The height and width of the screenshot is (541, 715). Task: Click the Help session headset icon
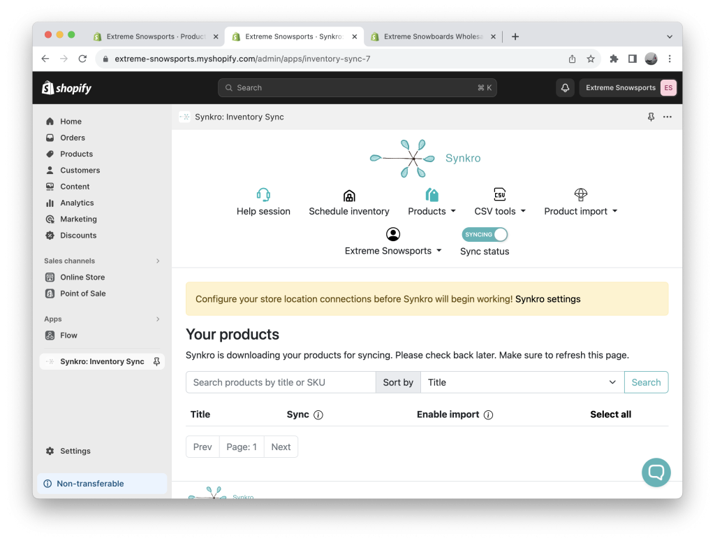(x=263, y=194)
